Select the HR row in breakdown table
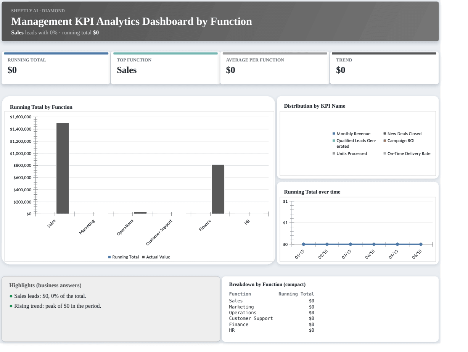This screenshot has width=468, height=352. pos(272,330)
